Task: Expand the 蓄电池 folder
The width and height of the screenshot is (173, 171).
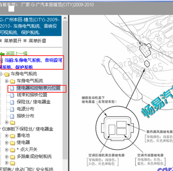Action: click(x=6, y=136)
